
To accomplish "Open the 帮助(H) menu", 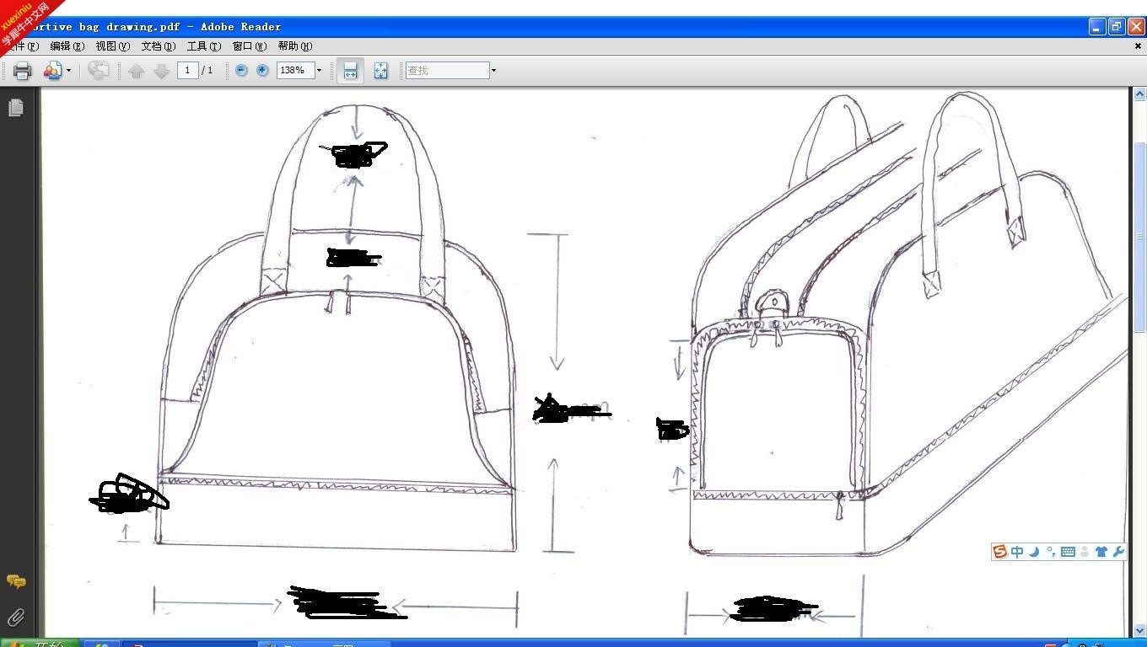I will point(294,46).
